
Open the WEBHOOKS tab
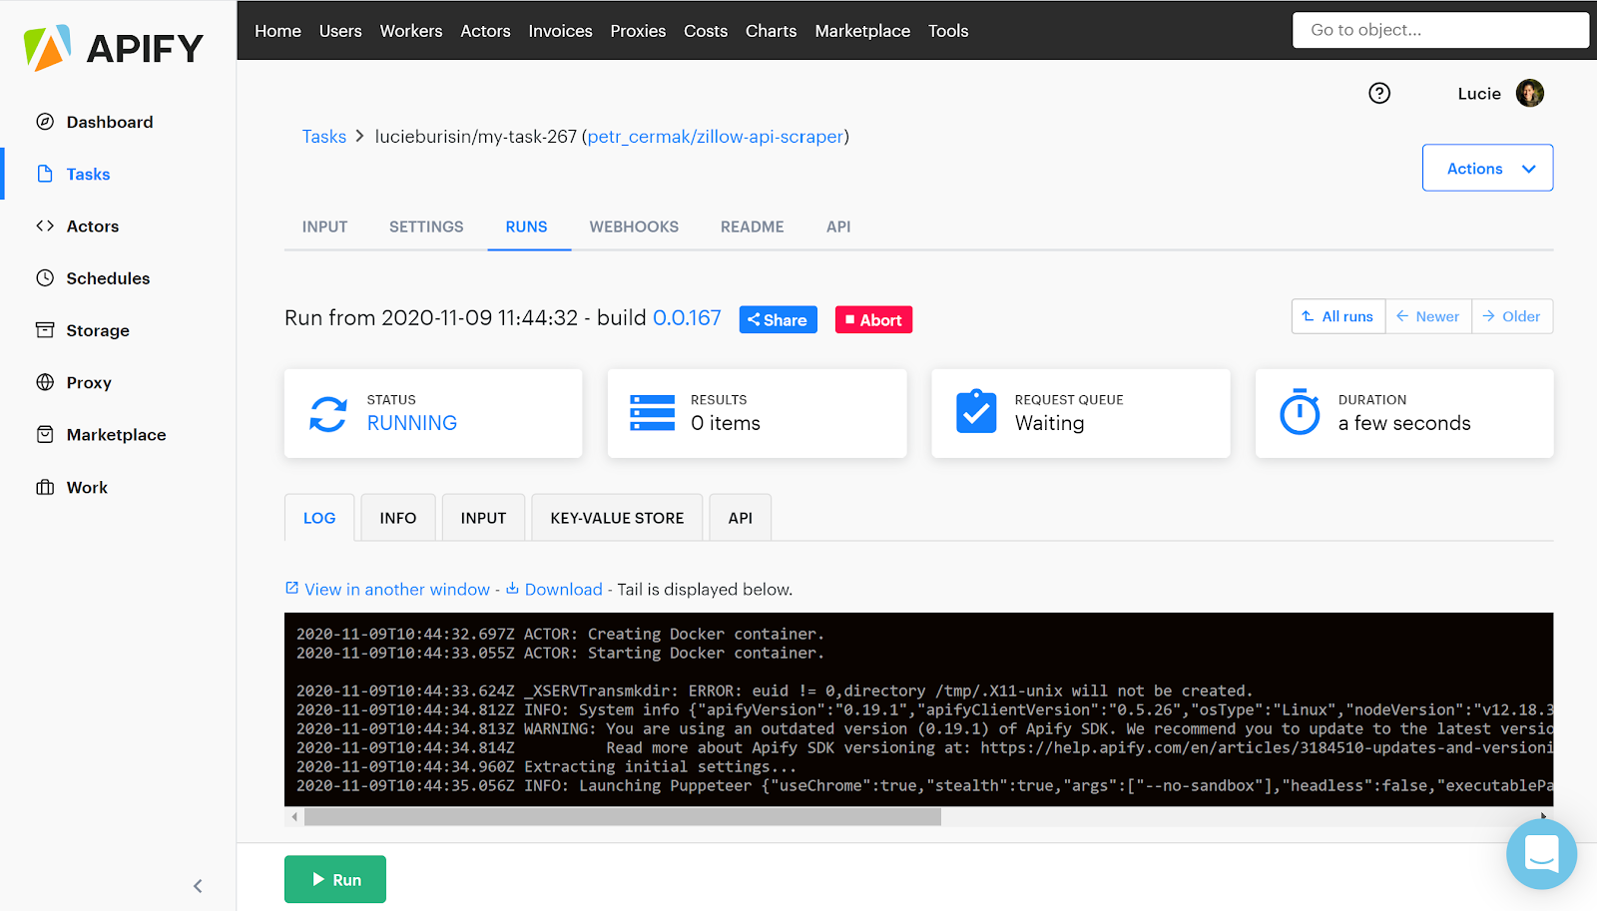pos(634,227)
